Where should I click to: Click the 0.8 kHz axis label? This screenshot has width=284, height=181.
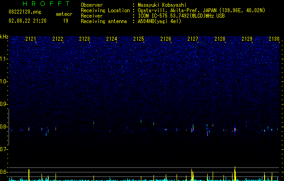pyautogui.click(x=4, y=127)
